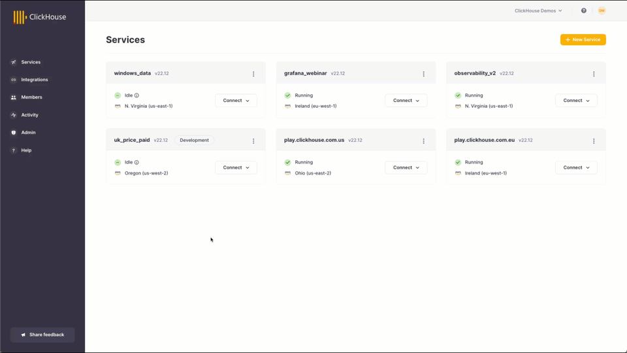
Task: Expand the ClickHouse Demos organization dropdown
Action: coord(538,10)
